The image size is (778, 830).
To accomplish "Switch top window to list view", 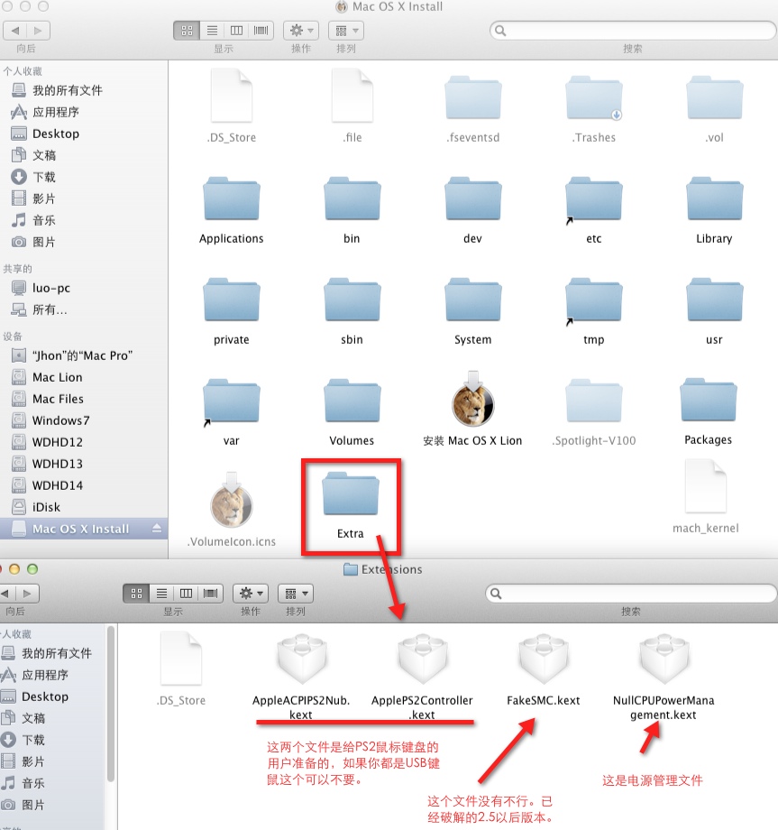I will tap(212, 31).
